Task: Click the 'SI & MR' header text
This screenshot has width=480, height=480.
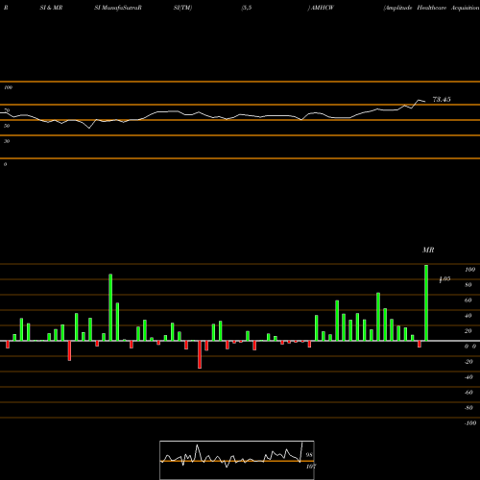Action: (51, 8)
